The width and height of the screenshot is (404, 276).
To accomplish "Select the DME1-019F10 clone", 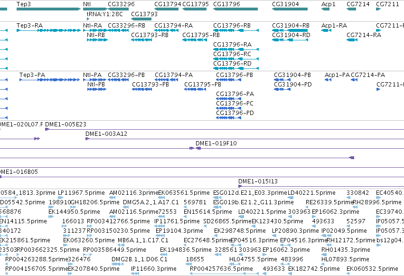I will [x=300, y=148].
